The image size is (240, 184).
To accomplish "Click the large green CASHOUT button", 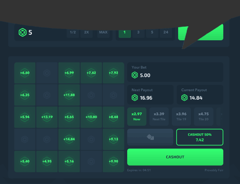I will (175, 157).
